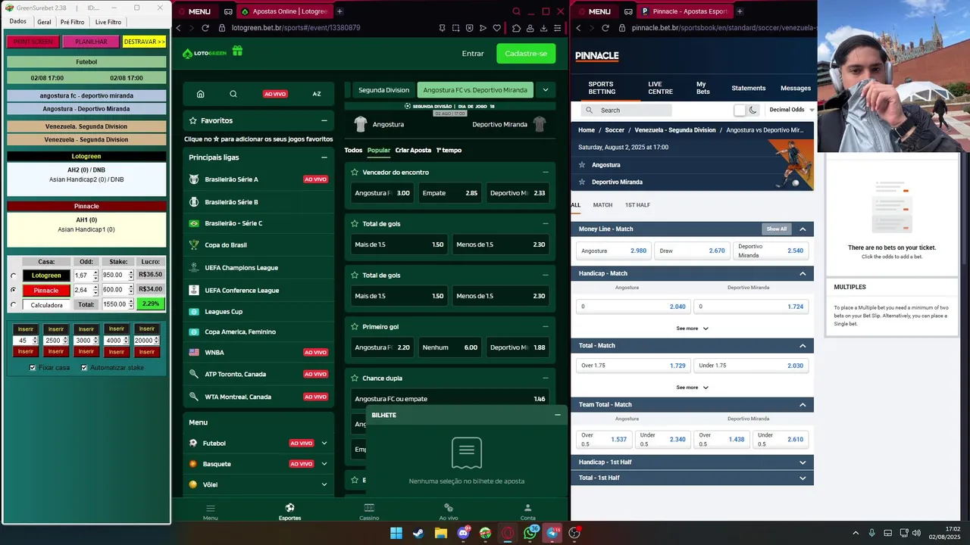Viewport: 970px width, 545px height.
Task: Click the Cadastre-se button on Lotogreen
Action: click(526, 54)
